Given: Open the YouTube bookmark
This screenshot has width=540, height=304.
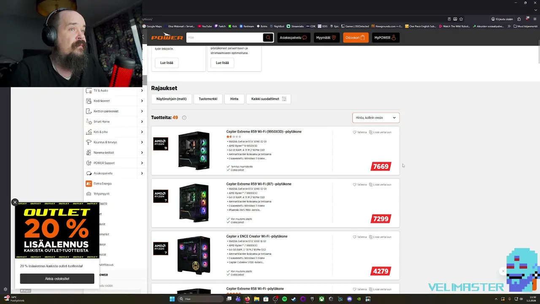Looking at the screenshot, I should (x=205, y=26).
